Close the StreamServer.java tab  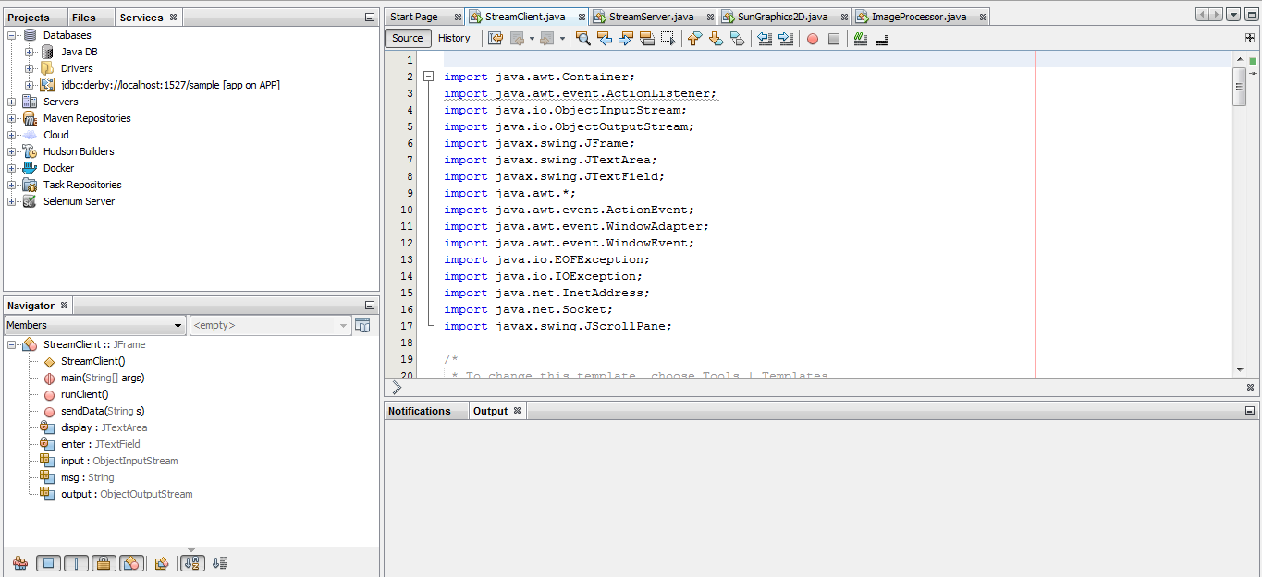tap(709, 17)
